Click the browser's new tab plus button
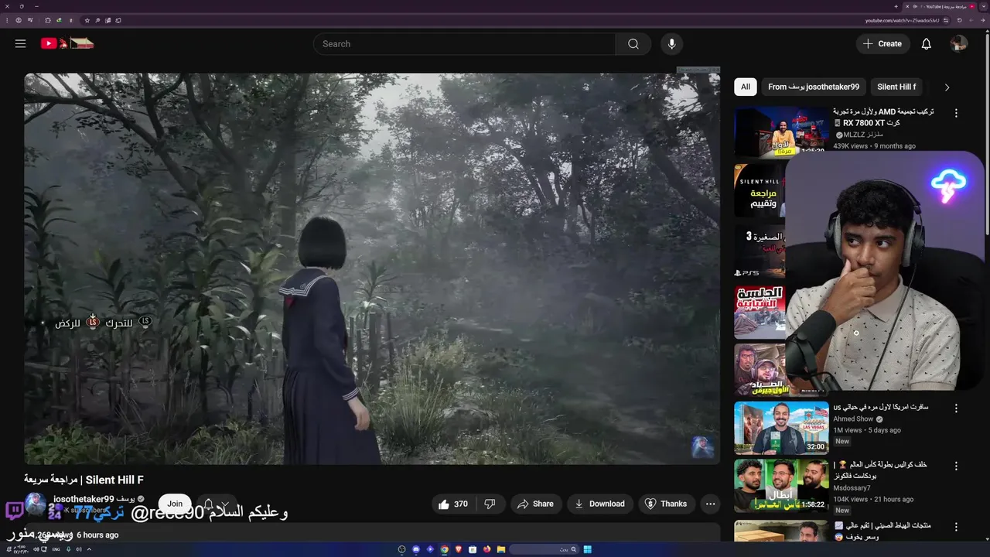 coord(896,6)
